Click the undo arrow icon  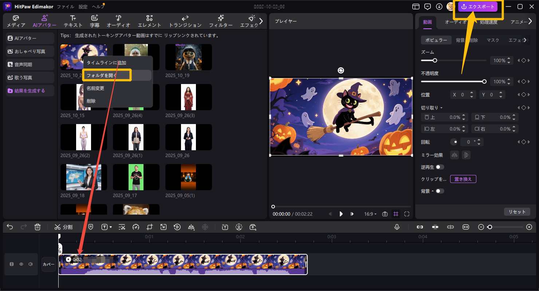(x=10, y=227)
